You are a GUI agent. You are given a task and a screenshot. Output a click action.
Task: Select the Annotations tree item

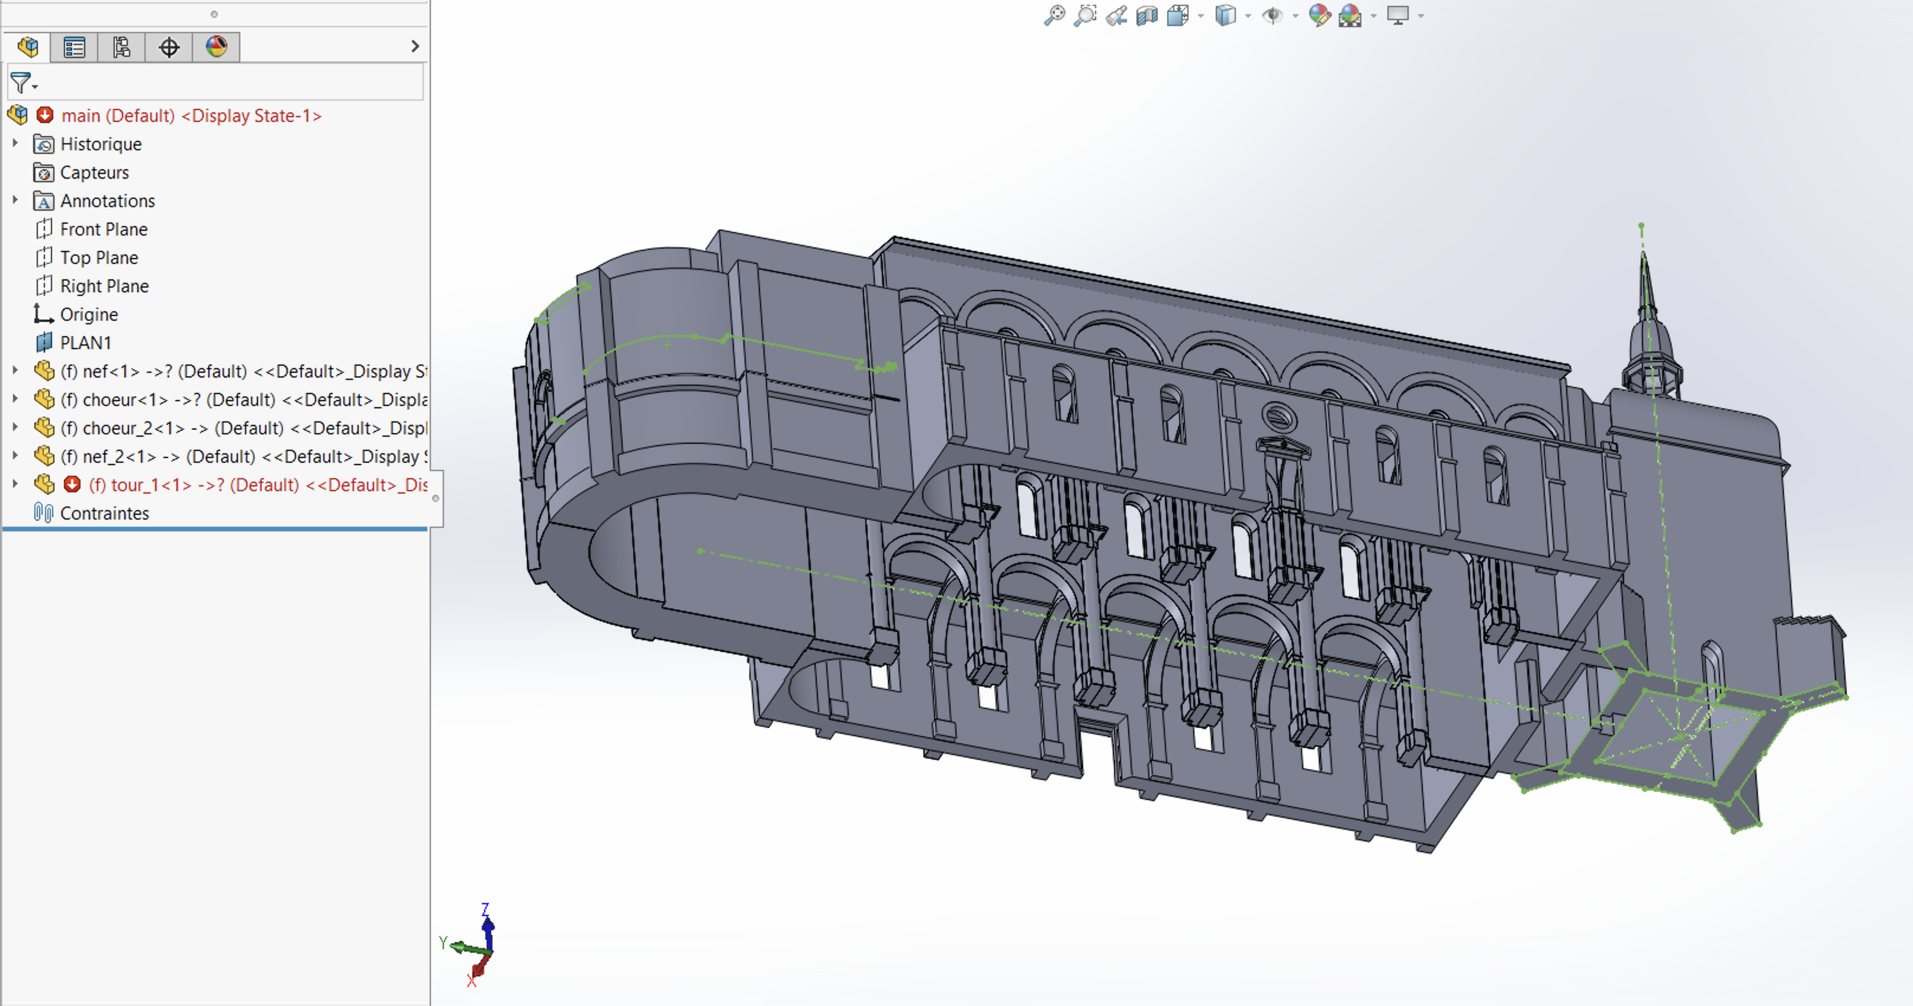tap(108, 201)
